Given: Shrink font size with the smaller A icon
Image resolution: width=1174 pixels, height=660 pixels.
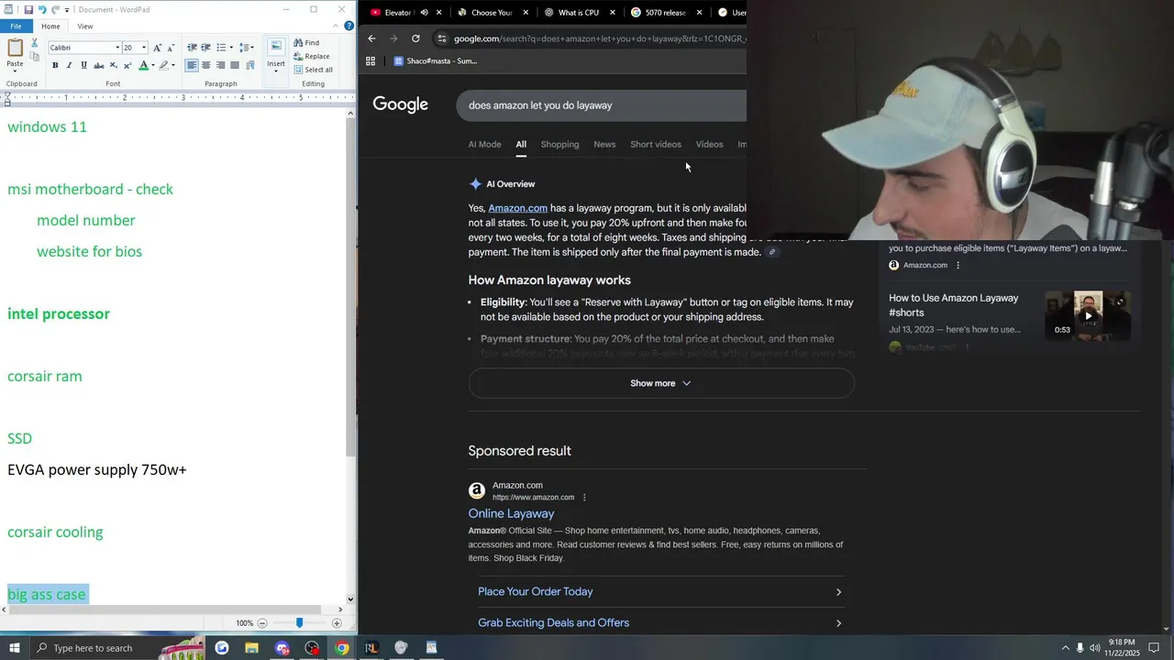Looking at the screenshot, I should pyautogui.click(x=171, y=48).
